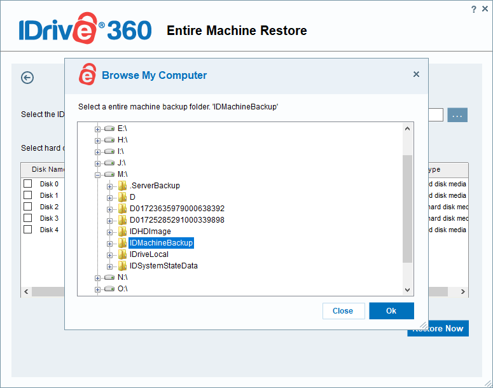The width and height of the screenshot is (493, 388).
Task: Click the folder tree vertical scrollbar thumb
Action: pos(408,209)
